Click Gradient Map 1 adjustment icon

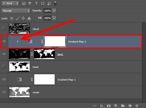pos(19,79)
